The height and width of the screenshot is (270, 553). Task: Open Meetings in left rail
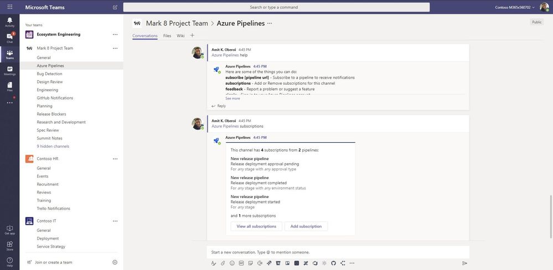[9, 70]
